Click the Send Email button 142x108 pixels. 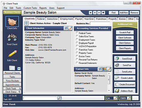pos(125,59)
